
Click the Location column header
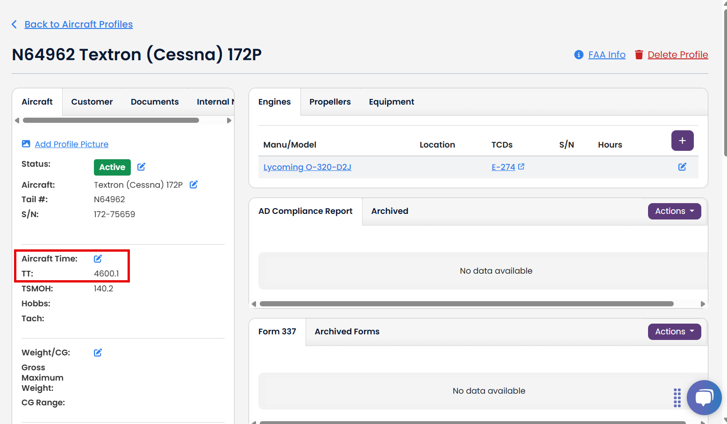click(x=437, y=145)
